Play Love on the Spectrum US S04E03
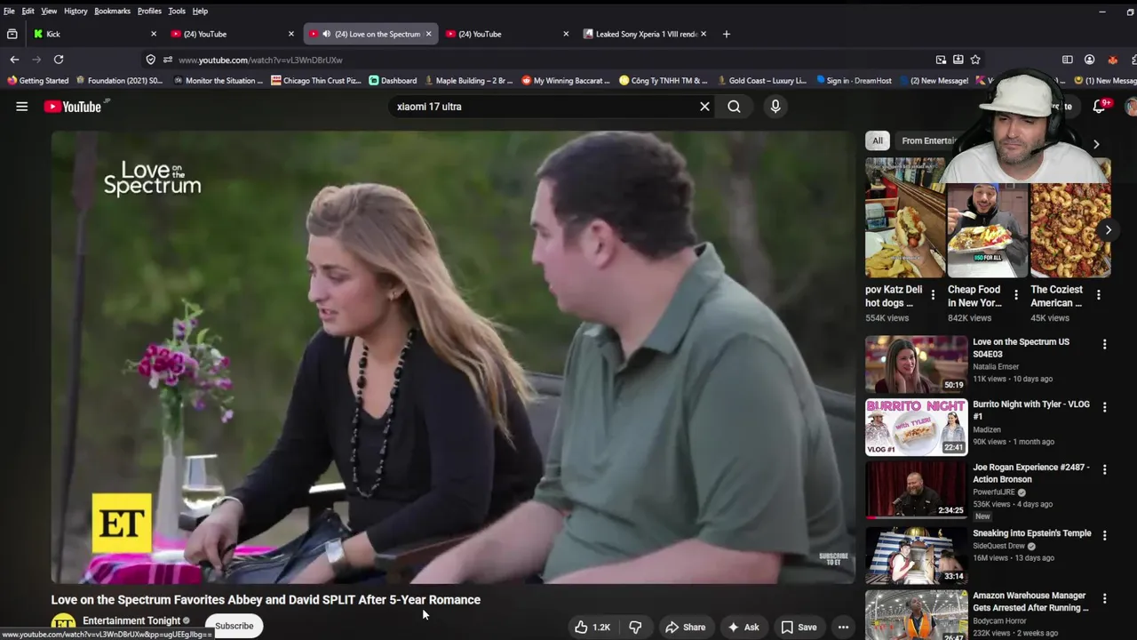This screenshot has width=1137, height=640. point(916,364)
